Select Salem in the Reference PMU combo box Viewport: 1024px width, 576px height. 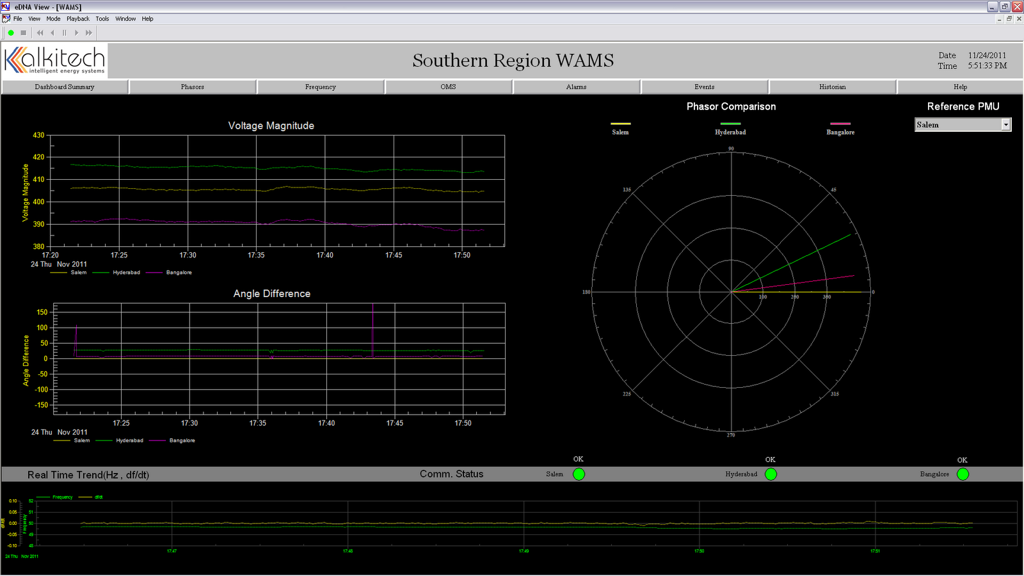click(x=954, y=124)
